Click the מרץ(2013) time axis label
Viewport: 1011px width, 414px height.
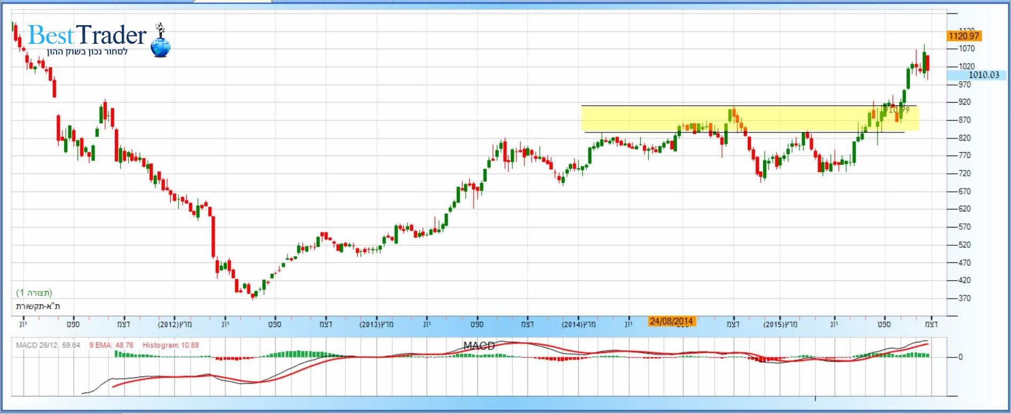click(x=376, y=324)
